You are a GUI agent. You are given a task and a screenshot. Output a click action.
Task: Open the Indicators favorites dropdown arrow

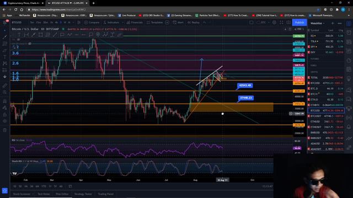coord(122,23)
